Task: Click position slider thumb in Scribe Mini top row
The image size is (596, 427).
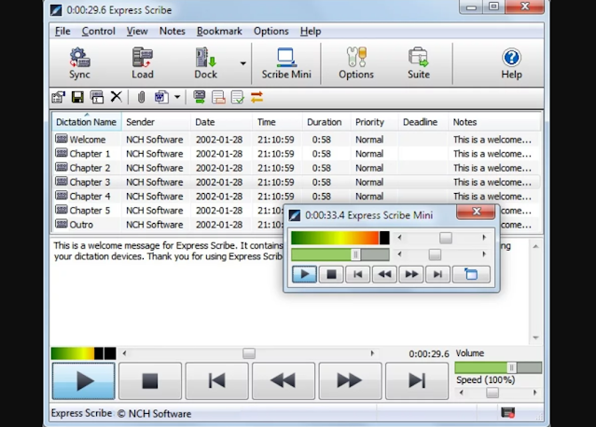Action: point(446,238)
